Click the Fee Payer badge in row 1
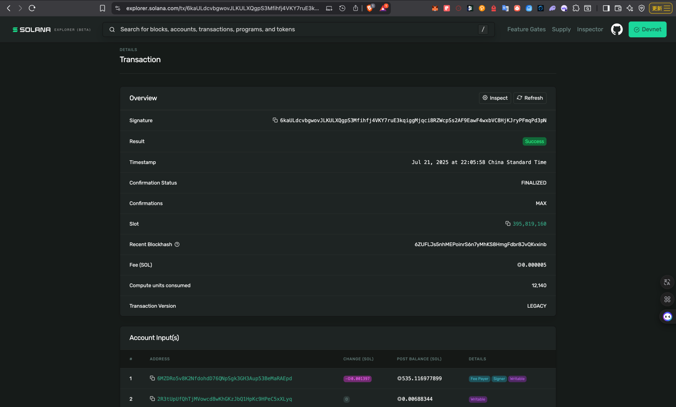Screen dimensions: 676x407 pyautogui.click(x=479, y=379)
